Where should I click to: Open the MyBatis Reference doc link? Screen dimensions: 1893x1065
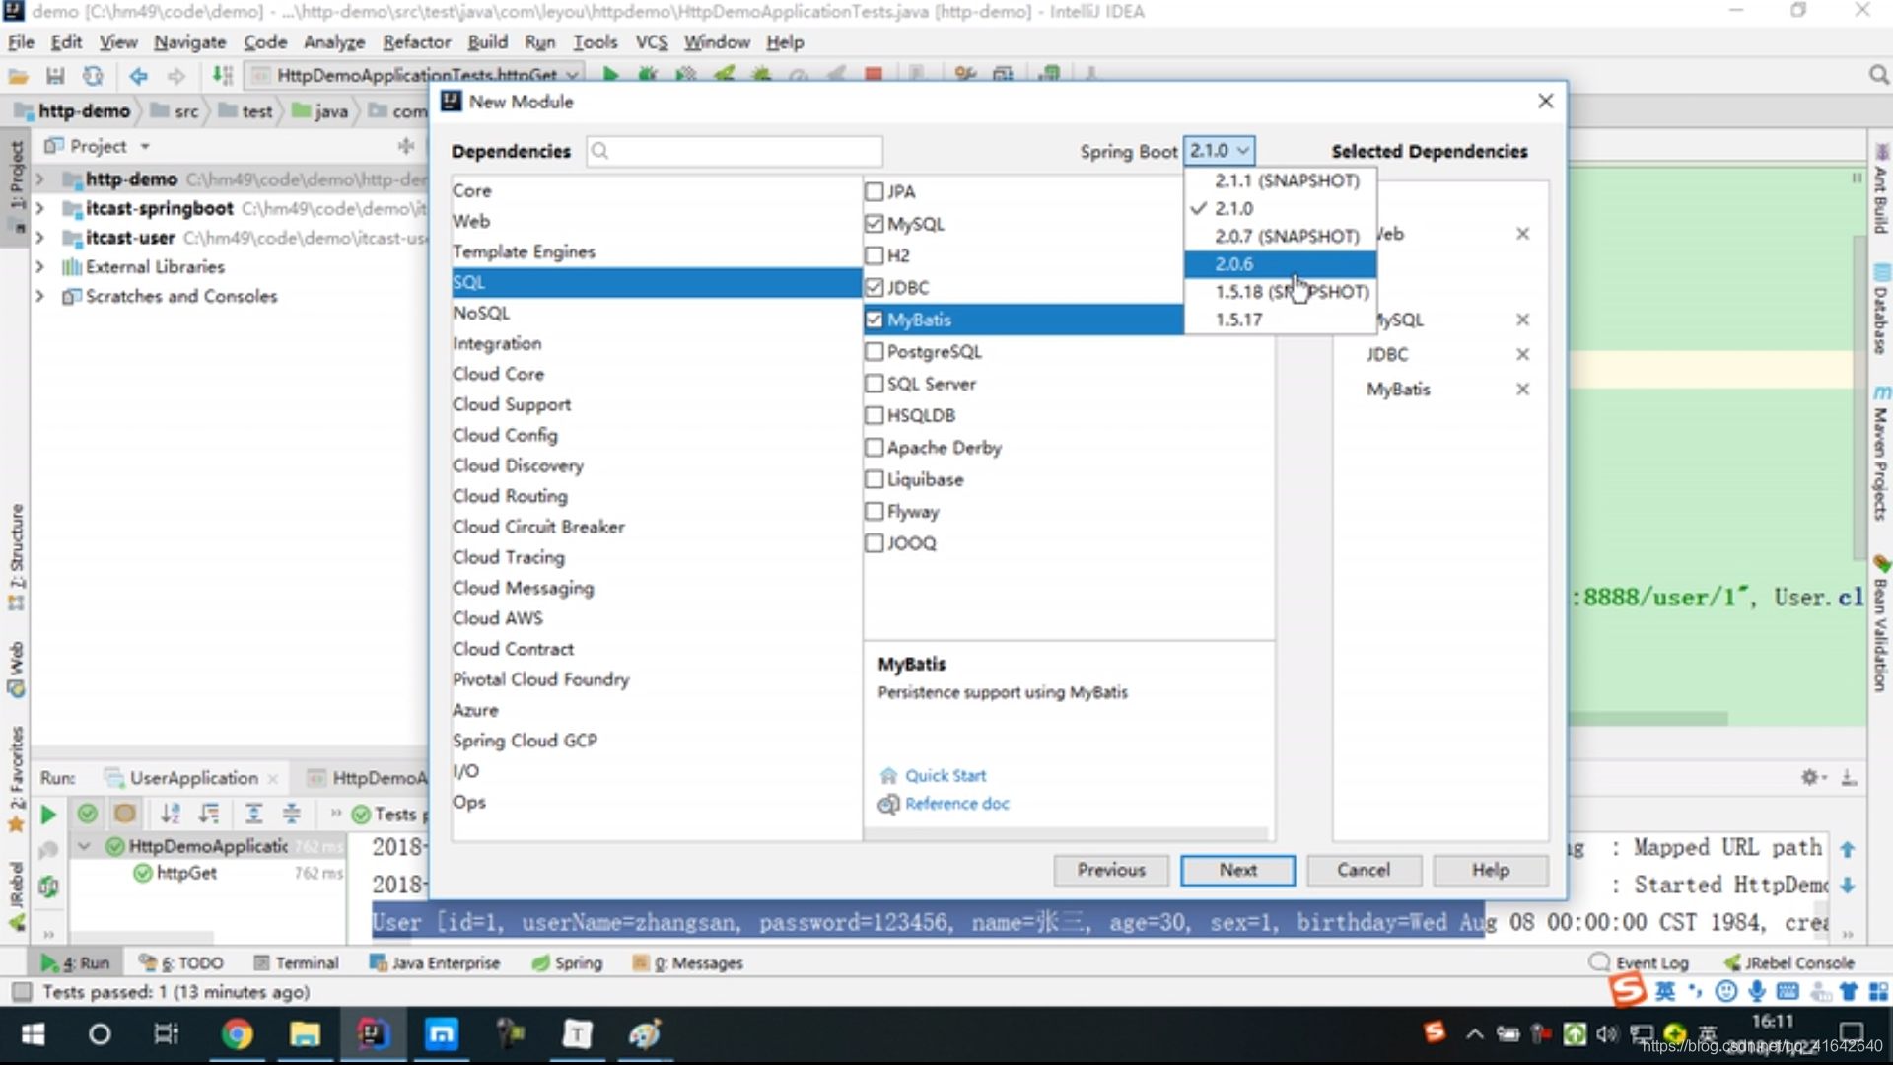click(x=957, y=803)
